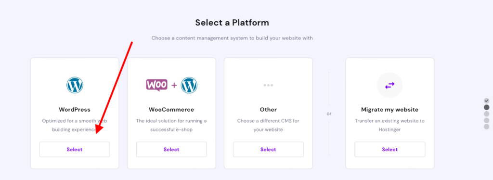493x180 pixels.
Task: Click the WooCommerce card title
Action: click(x=171, y=110)
